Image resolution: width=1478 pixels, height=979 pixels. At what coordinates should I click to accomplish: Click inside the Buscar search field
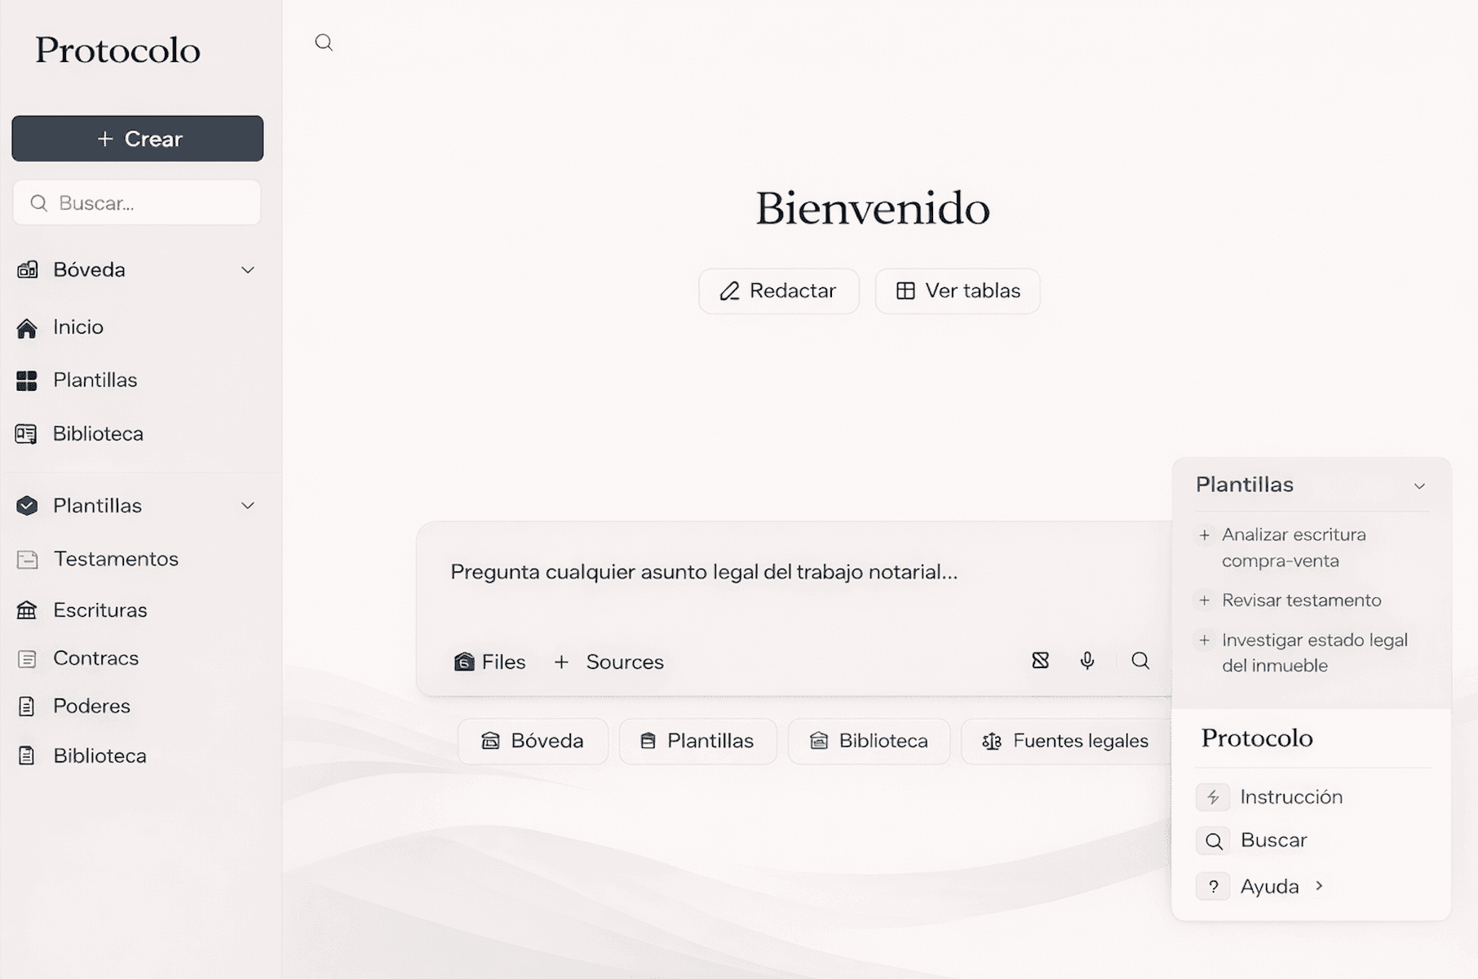pos(136,202)
